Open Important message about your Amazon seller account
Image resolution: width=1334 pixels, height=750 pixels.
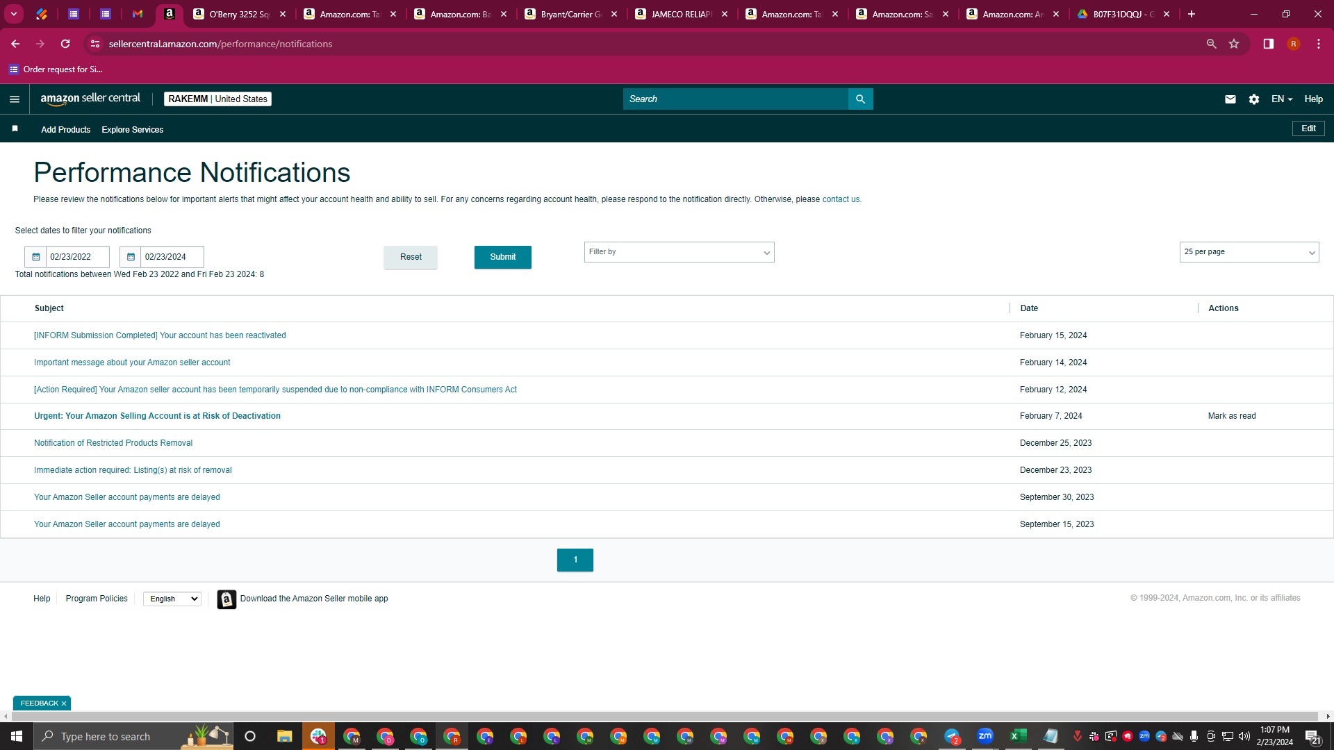[x=132, y=362]
